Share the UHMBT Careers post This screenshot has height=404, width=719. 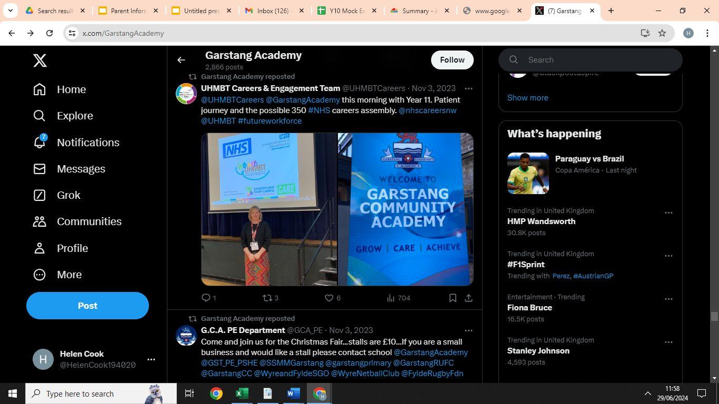468,298
